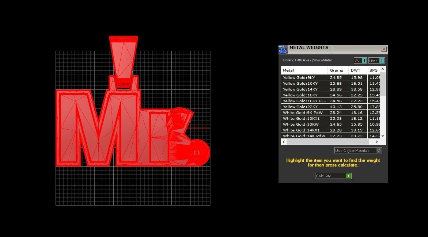The width and height of the screenshot is (428, 237).
Task: Click the horizontal scrollbar thumb
Action: pos(327,142)
